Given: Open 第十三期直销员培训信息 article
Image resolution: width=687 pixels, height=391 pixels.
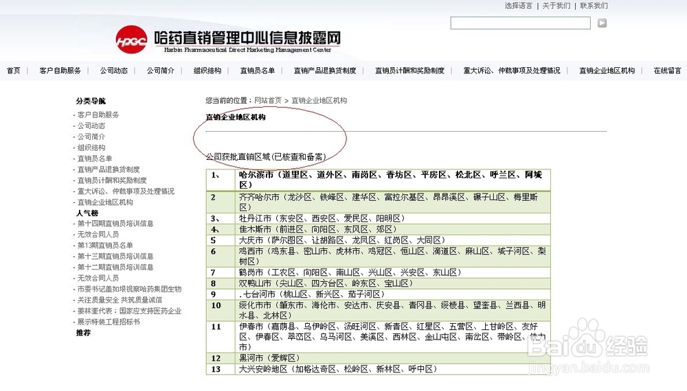Looking at the screenshot, I should click(x=115, y=257).
